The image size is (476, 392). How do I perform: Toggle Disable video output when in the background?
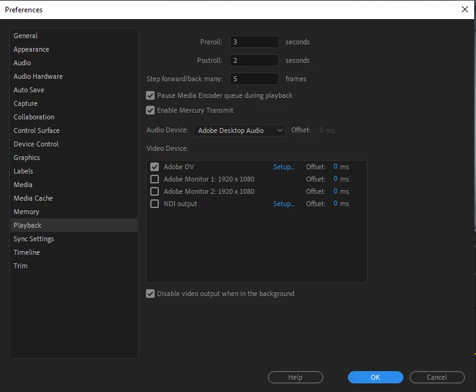point(150,294)
